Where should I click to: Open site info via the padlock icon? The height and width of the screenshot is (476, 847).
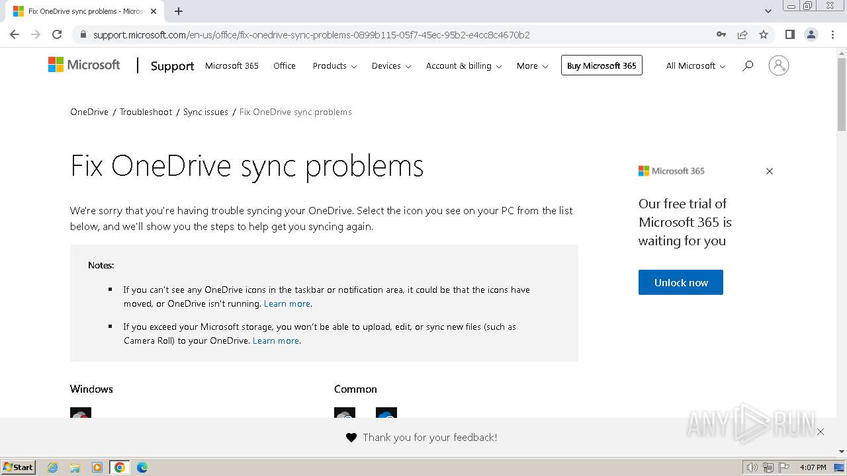[83, 34]
